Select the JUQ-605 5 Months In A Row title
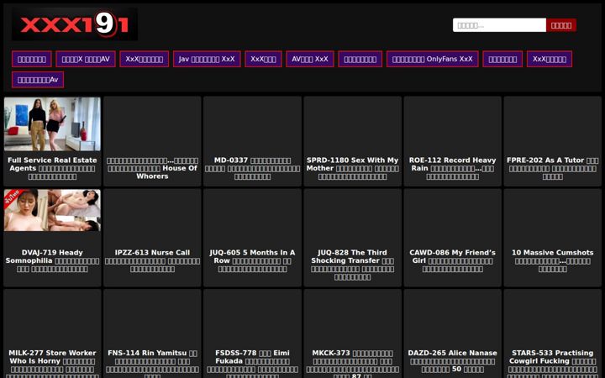605x378 pixels. (x=252, y=260)
